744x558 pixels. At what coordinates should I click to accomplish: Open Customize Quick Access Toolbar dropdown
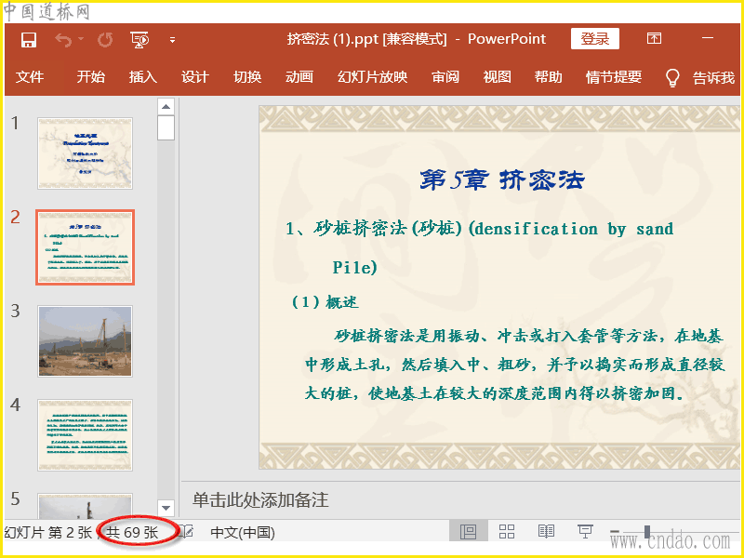172,40
